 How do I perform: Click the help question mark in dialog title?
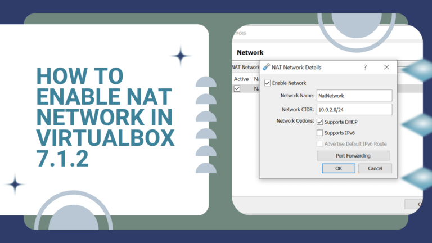(x=365, y=67)
